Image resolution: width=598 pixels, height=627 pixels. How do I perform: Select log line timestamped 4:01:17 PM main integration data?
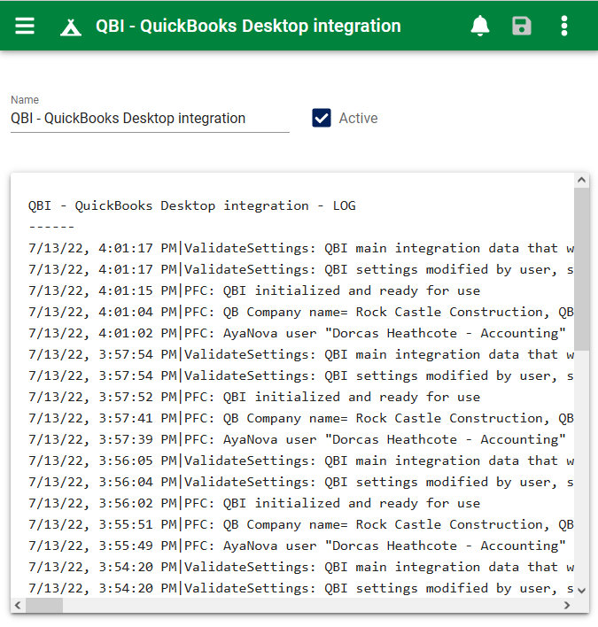pos(301,248)
